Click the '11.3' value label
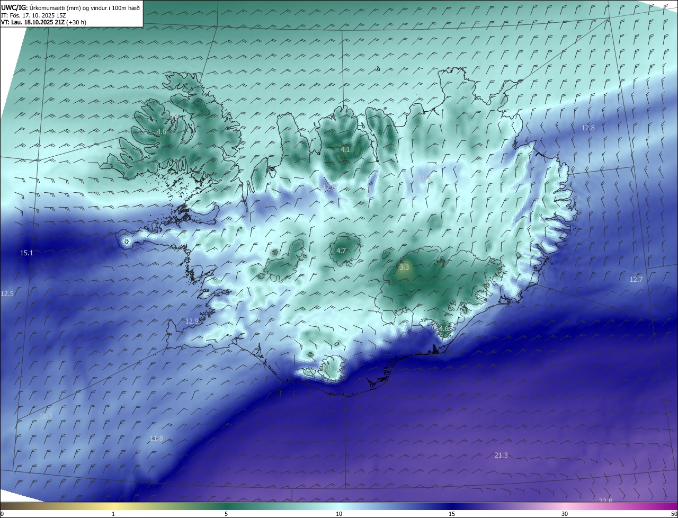This screenshot has width=678, height=518. (46, 416)
